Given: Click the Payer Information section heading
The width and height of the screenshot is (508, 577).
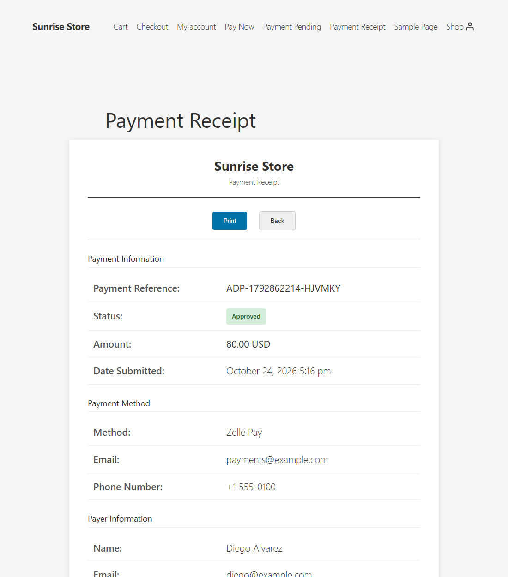Looking at the screenshot, I should [x=120, y=519].
